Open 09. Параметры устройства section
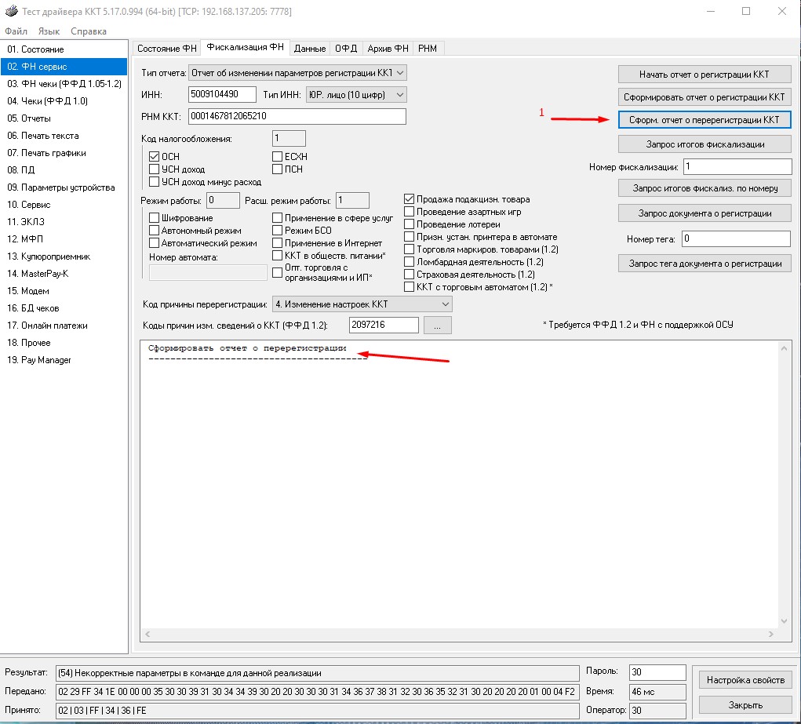Screen dimensions: 801x724 (64, 187)
